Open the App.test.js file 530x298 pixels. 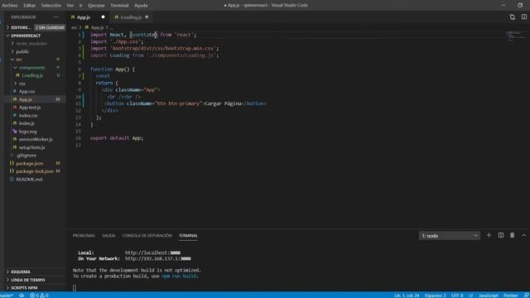pyautogui.click(x=30, y=108)
